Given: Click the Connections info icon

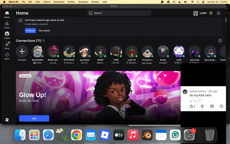Looking at the screenshot, I should [x=220, y=41].
